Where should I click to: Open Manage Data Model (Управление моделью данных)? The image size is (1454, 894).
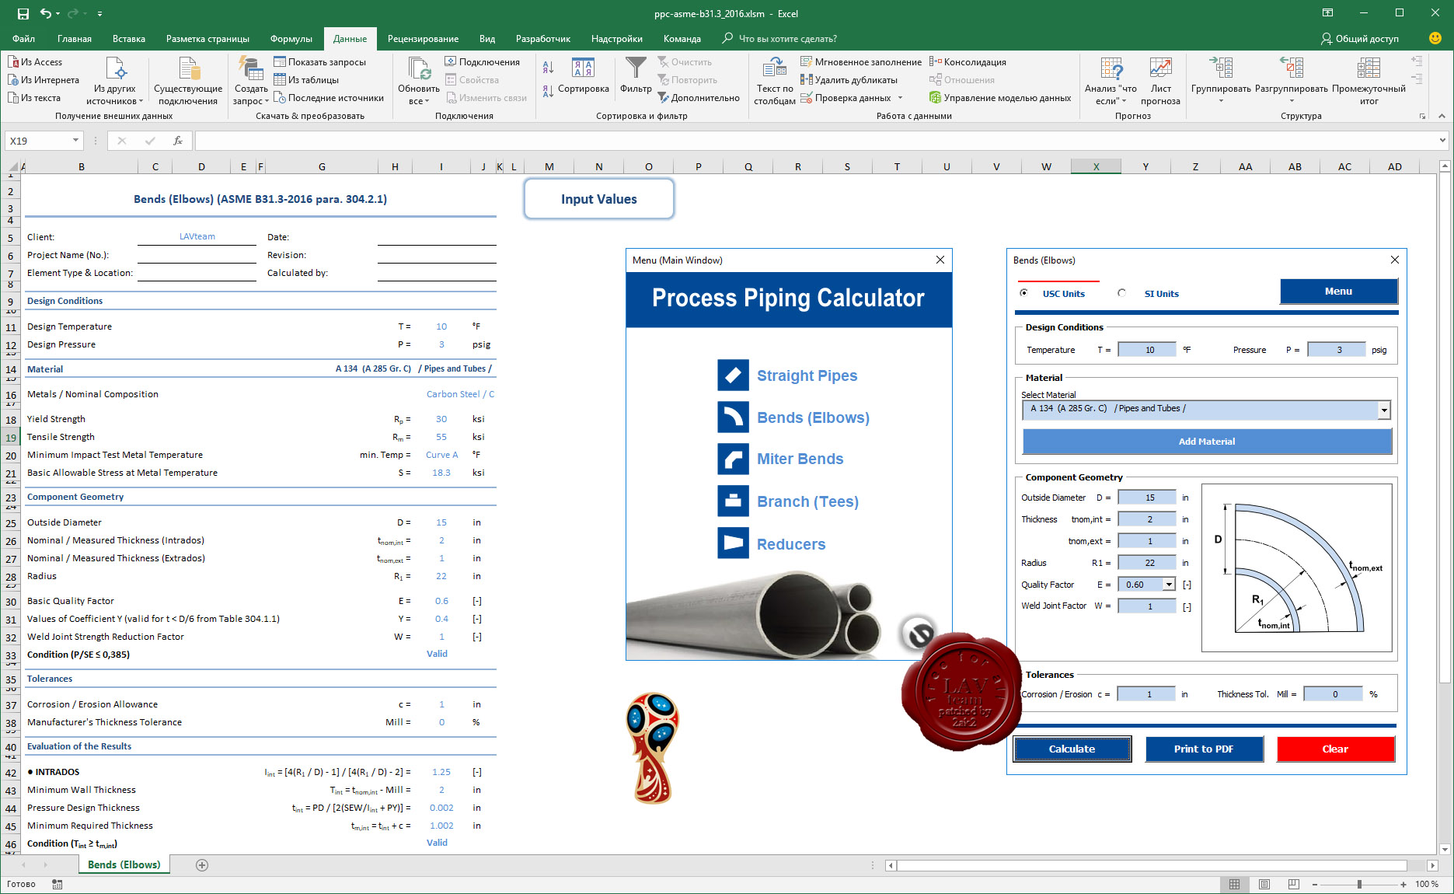[x=1000, y=98]
